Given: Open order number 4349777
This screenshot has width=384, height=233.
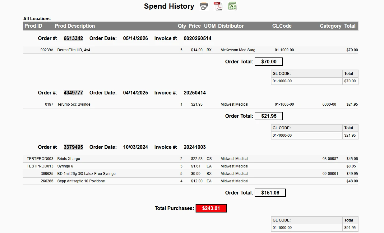Looking at the screenshot, I should click(73, 93).
